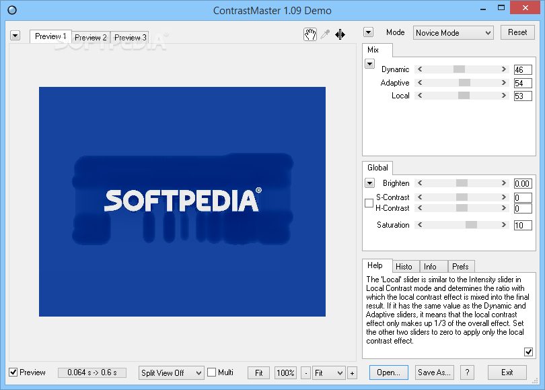
Task: Open the menu arrow left of Mode label
Action: coord(369,32)
